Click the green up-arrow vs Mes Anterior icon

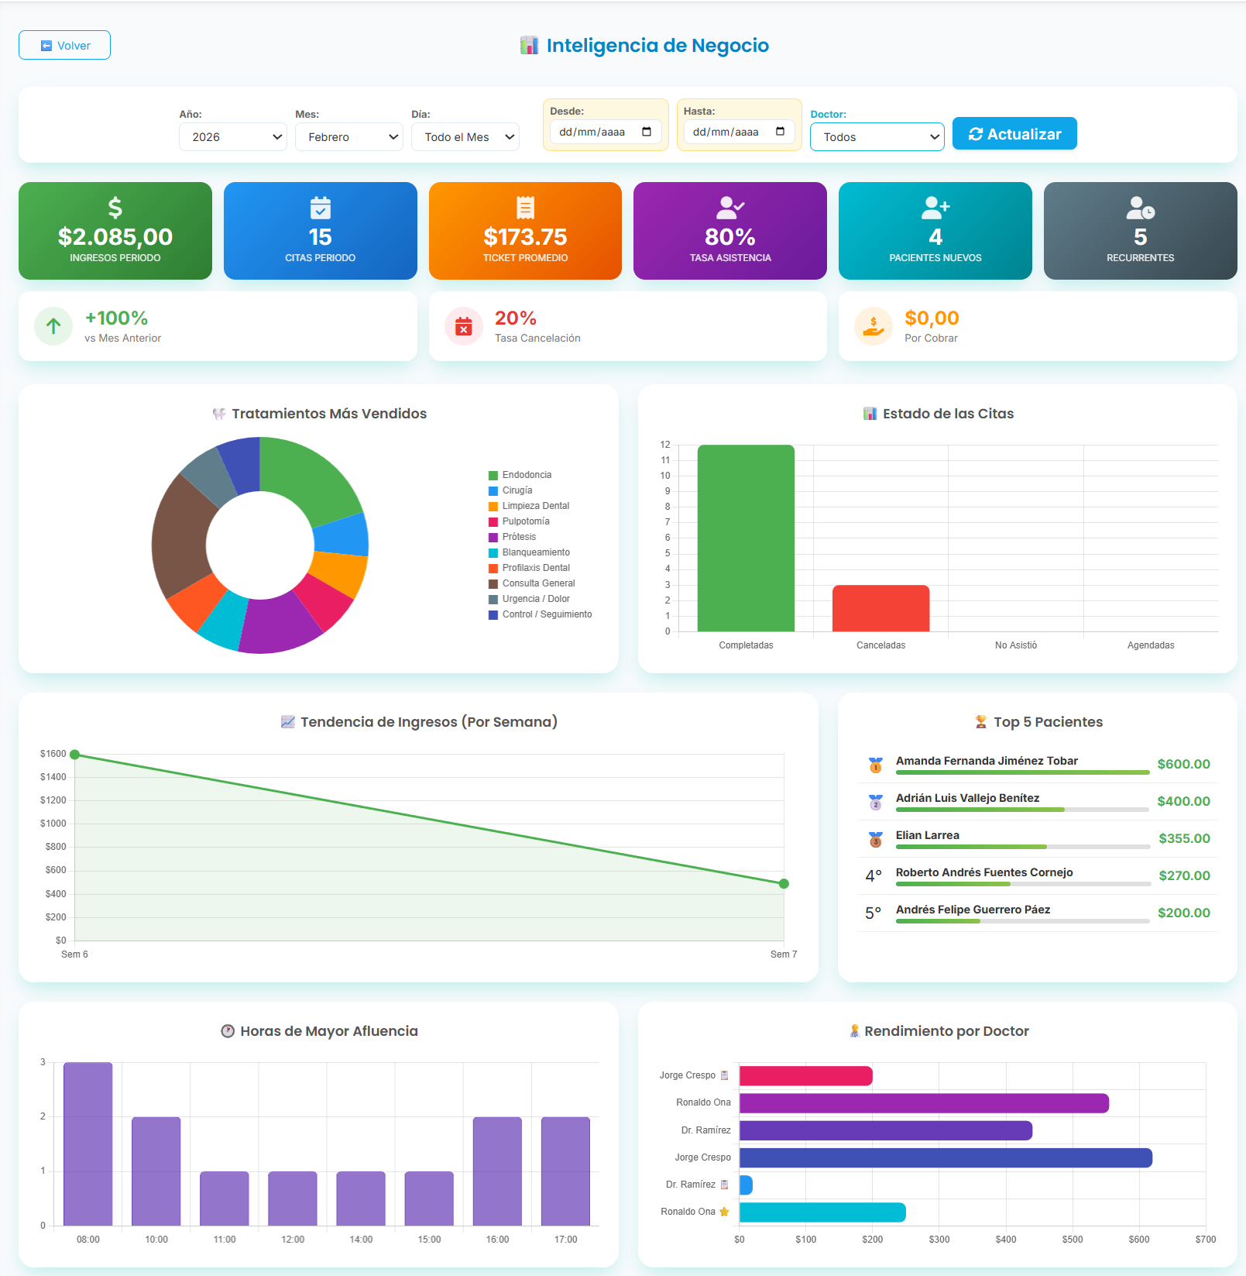[x=53, y=327]
